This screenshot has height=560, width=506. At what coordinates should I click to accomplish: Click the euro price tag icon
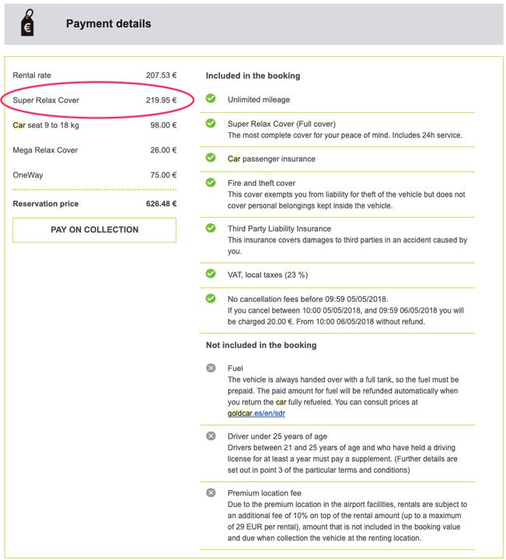(x=26, y=24)
